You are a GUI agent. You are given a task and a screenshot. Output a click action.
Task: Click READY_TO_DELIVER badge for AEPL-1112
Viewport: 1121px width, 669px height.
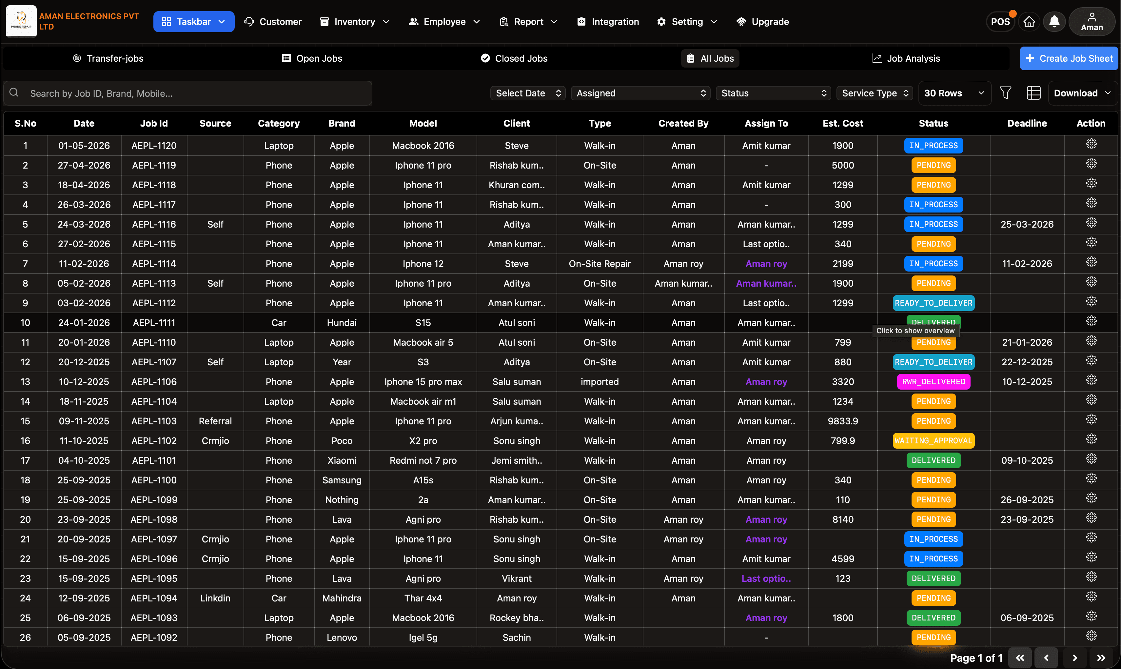point(933,303)
